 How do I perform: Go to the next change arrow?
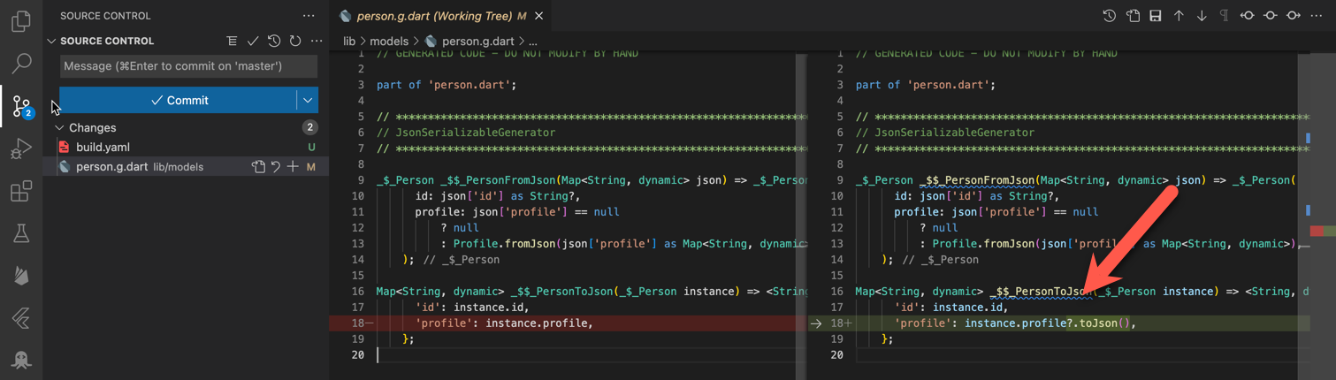click(x=1202, y=16)
